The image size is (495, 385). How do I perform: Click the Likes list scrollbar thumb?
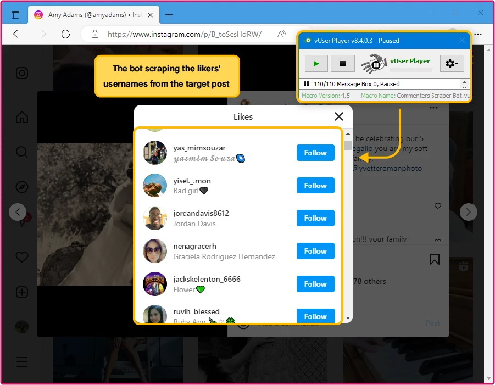(348, 146)
